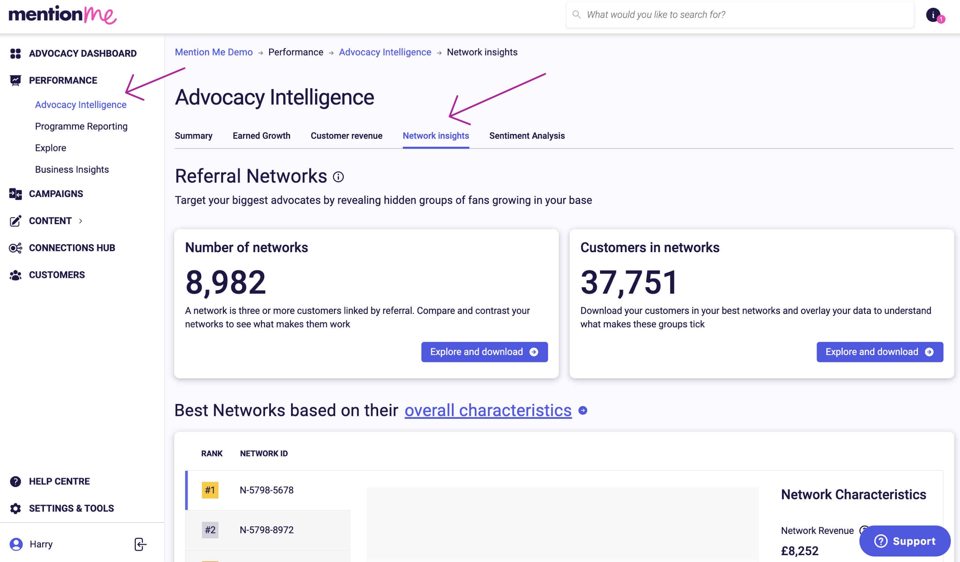960x562 pixels.
Task: Click the #1 rank badge
Action: tap(210, 490)
